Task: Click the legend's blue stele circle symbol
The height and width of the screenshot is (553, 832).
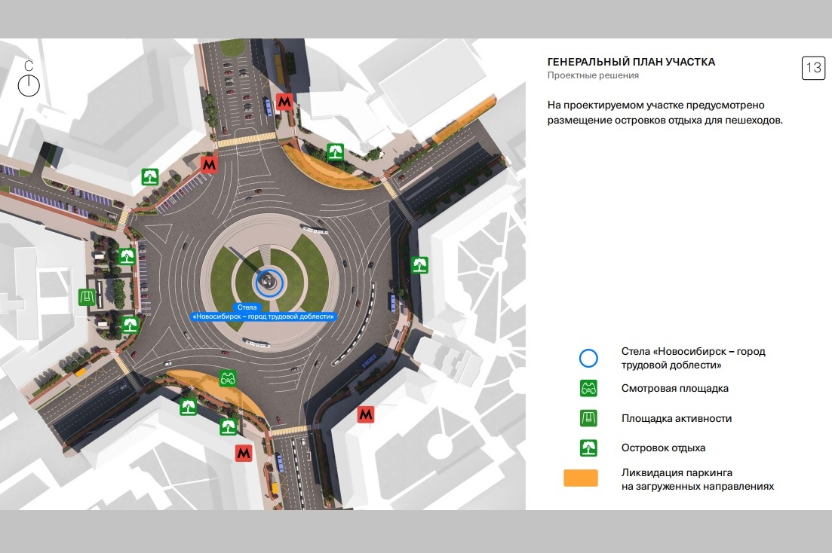Action: [x=588, y=359]
